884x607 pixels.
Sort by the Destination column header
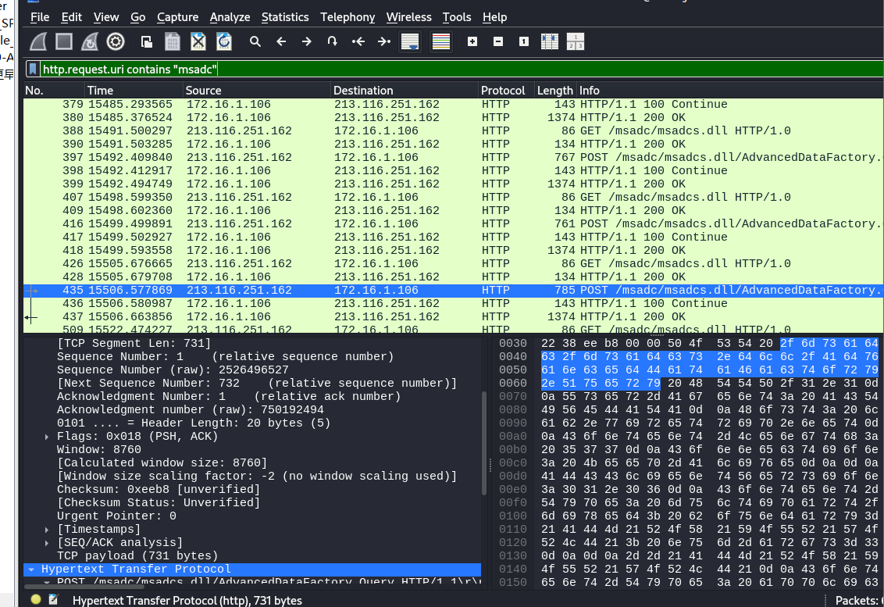click(405, 91)
